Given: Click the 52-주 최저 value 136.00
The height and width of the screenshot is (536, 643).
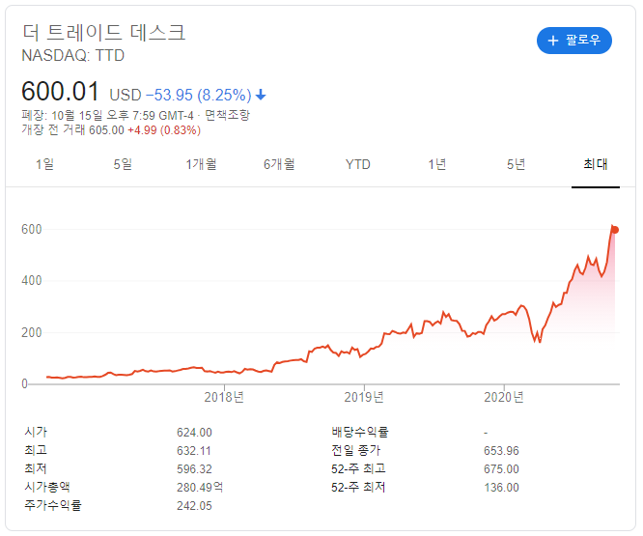Looking at the screenshot, I should [501, 487].
